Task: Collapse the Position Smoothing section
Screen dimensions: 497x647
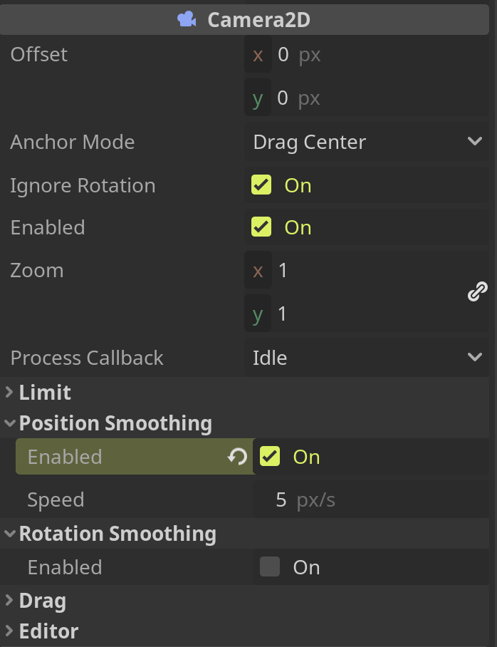Action: 9,423
